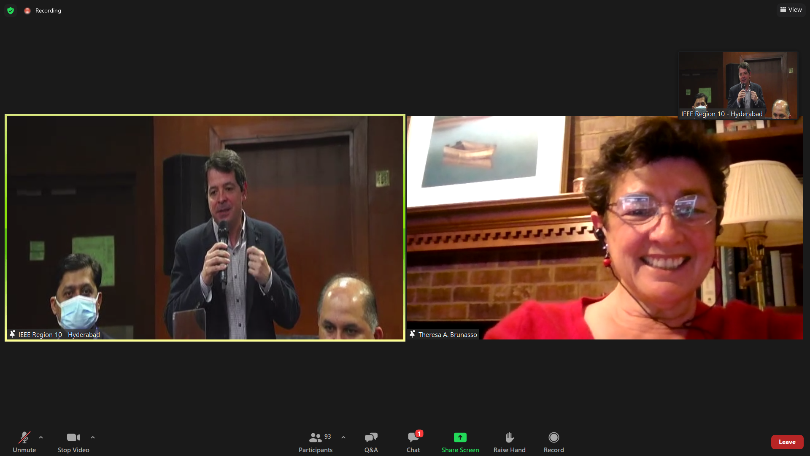Click the Share Screen button
This screenshot has width=810, height=456.
(x=460, y=442)
